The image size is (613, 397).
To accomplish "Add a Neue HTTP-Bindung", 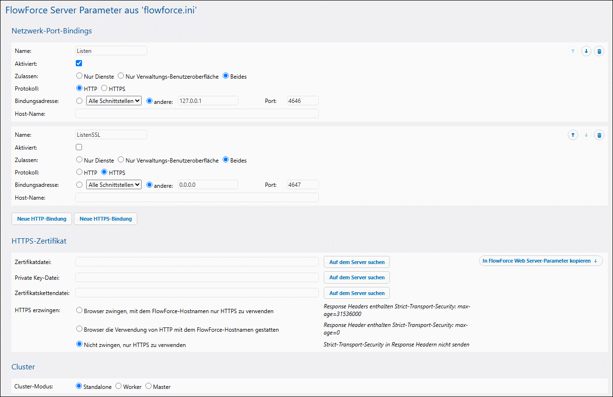I will pos(42,219).
